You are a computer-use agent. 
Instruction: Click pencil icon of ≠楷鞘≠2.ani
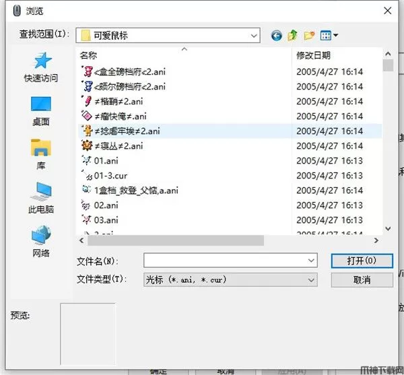[x=87, y=101]
